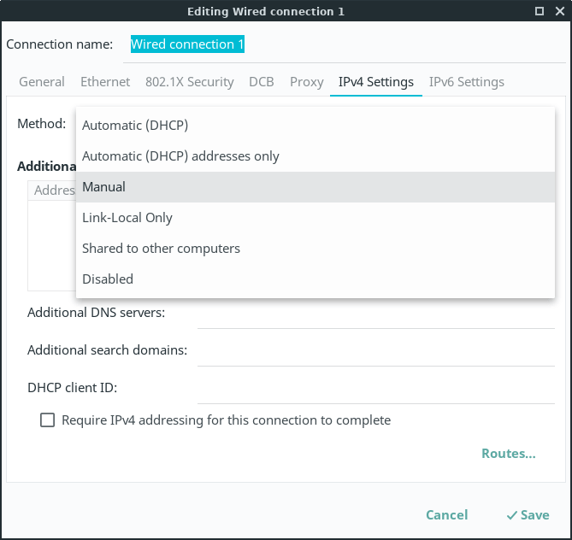
Task: Choose Link-Local Only method
Action: (127, 218)
